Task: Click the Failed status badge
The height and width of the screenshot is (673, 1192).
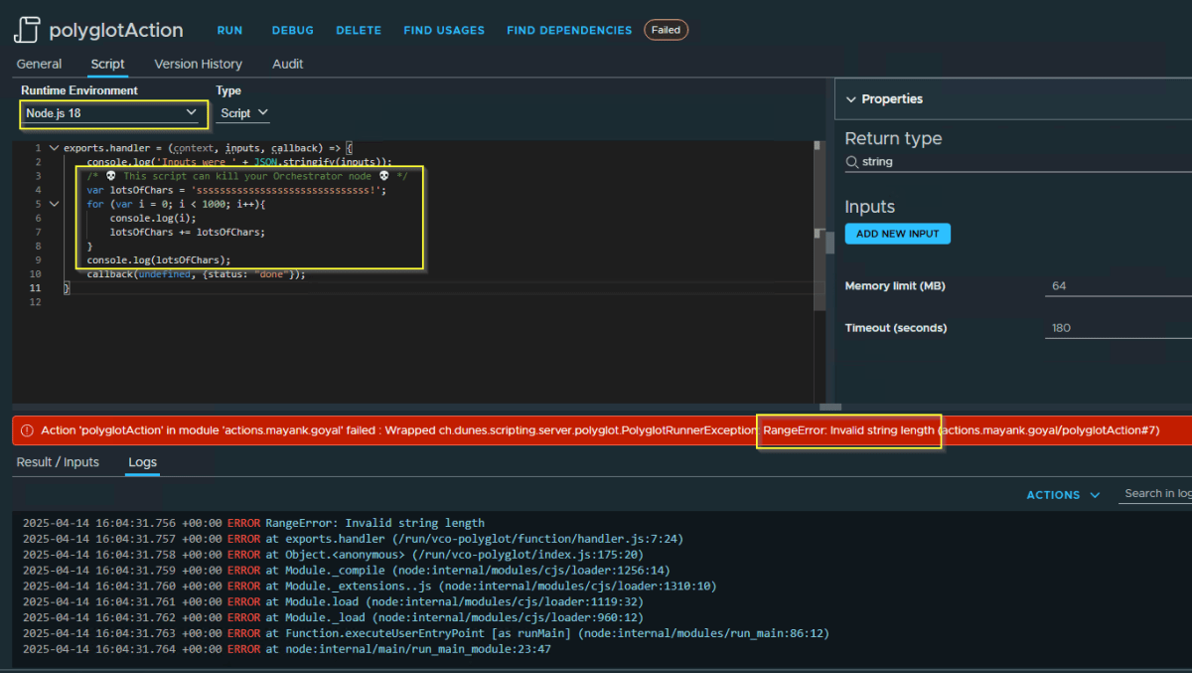Action: (x=666, y=30)
